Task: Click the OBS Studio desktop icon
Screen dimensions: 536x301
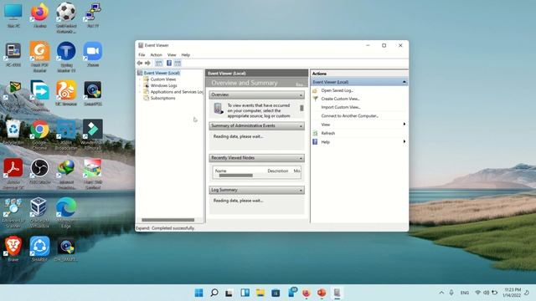Action: [39, 171]
